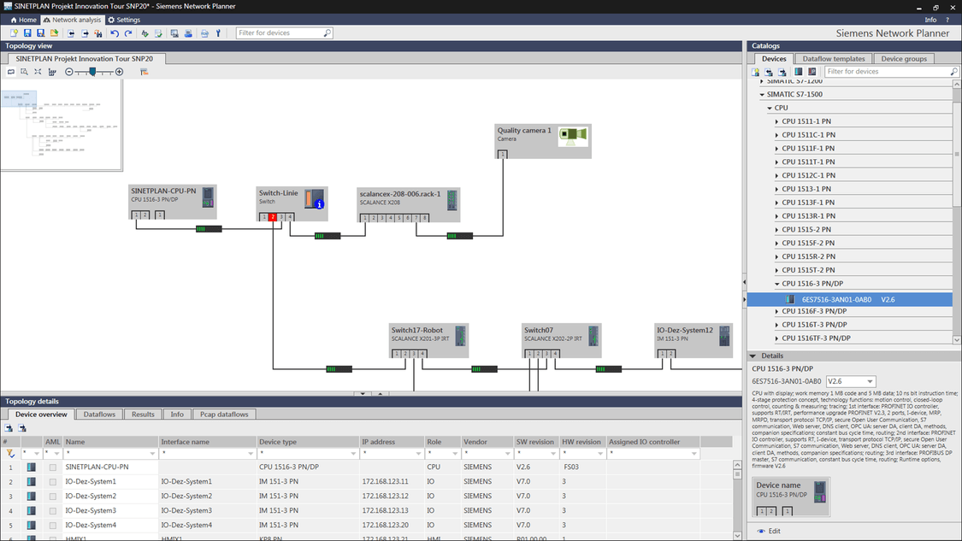Click the Import arrow-left icon in main toolbar

71,33
